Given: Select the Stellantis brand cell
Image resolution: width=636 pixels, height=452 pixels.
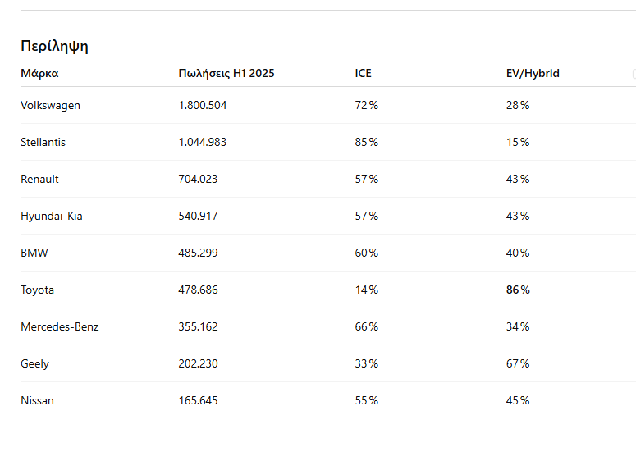Looking at the screenshot, I should pos(43,143).
